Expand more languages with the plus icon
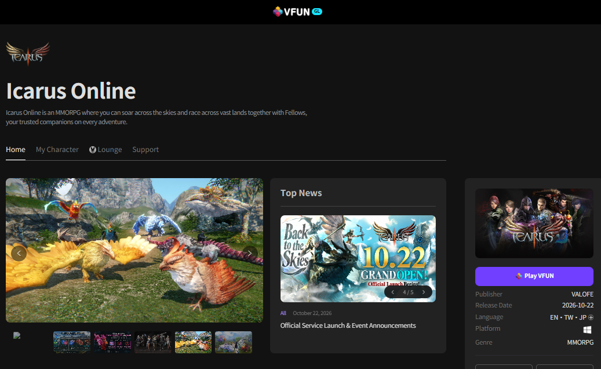Viewport: 601px width, 369px height. coord(591,317)
